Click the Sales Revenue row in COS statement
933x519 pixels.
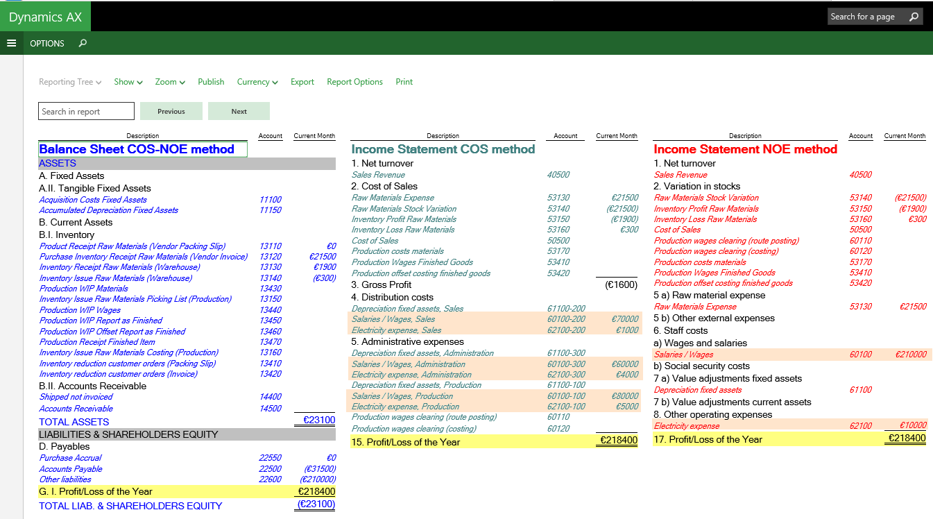[379, 175]
